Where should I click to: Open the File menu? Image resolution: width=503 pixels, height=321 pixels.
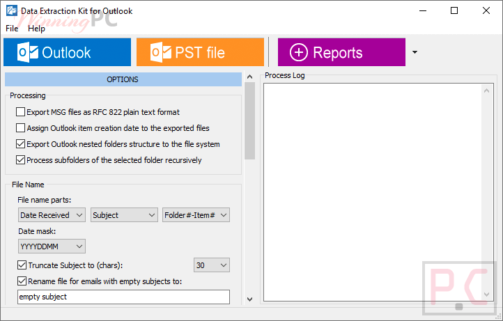tap(12, 29)
